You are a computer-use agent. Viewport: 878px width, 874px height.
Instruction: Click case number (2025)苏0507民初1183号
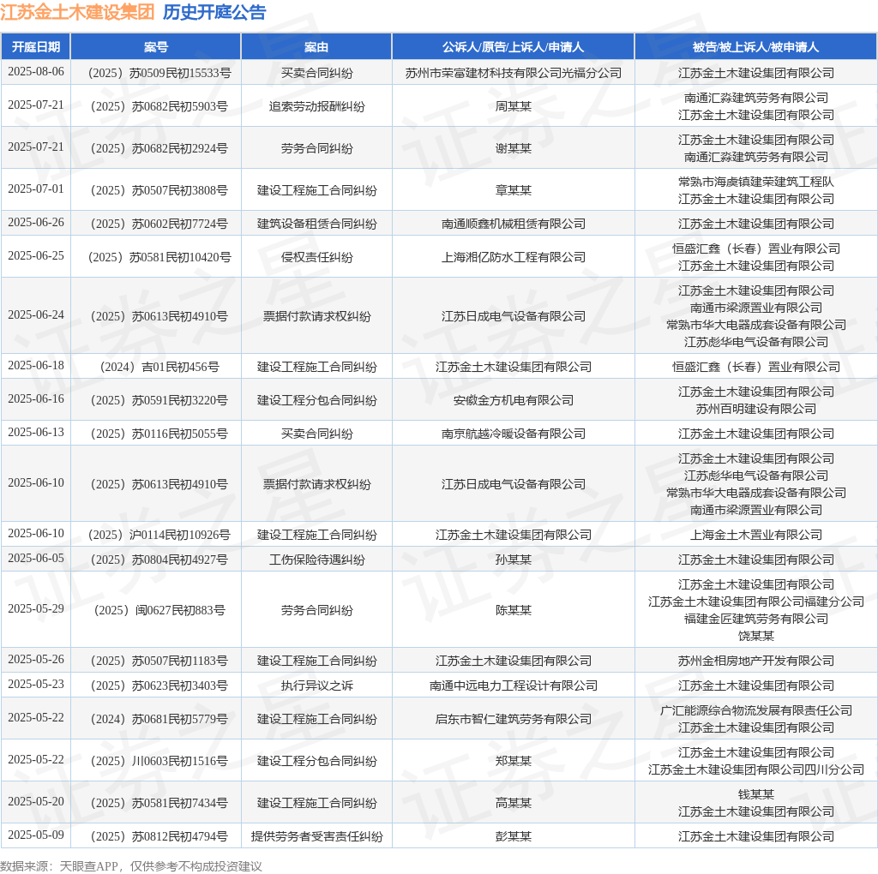pyautogui.click(x=159, y=661)
